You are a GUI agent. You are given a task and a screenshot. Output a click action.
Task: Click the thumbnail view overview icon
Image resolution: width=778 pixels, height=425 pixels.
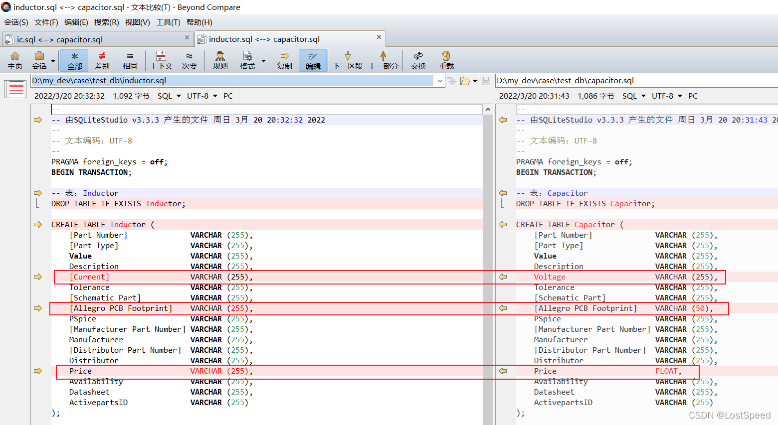pyautogui.click(x=15, y=89)
